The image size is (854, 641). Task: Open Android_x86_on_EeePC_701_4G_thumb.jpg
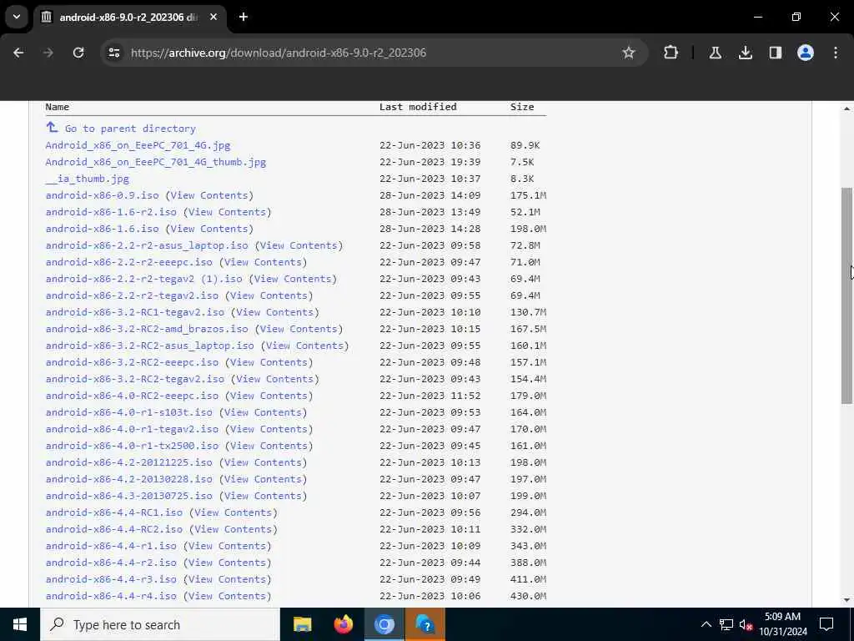(x=156, y=162)
